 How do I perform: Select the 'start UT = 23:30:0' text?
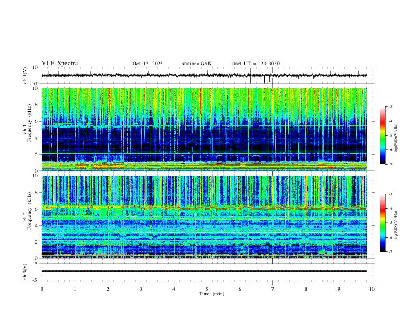256,64
